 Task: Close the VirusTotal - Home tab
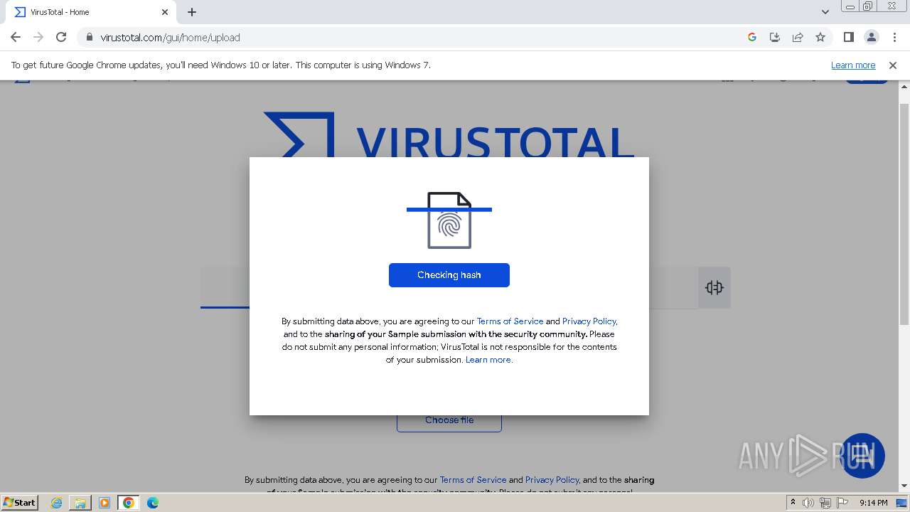pos(165,12)
